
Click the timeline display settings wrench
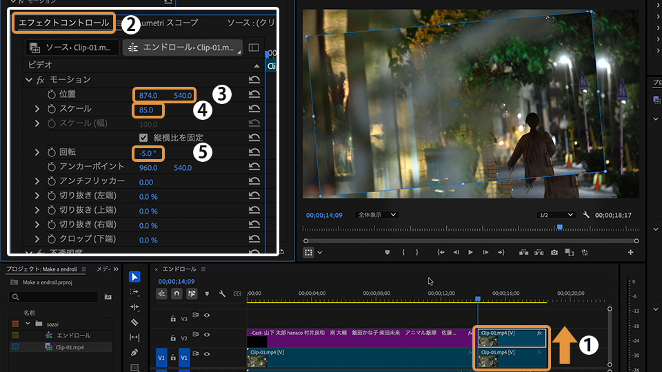click(222, 293)
